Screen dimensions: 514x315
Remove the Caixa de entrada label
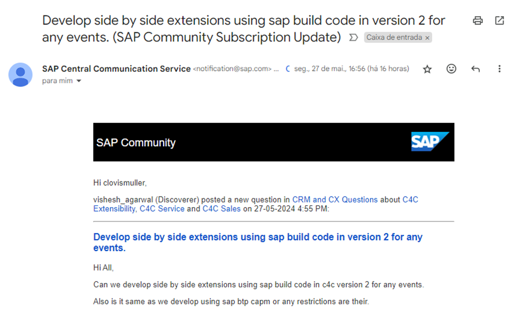[427, 38]
